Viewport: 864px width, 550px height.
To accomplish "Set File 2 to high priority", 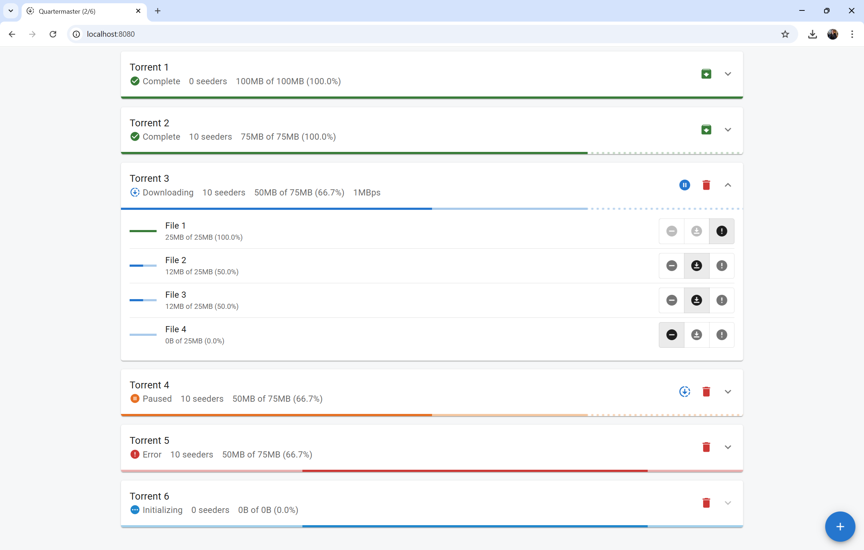I will (721, 266).
